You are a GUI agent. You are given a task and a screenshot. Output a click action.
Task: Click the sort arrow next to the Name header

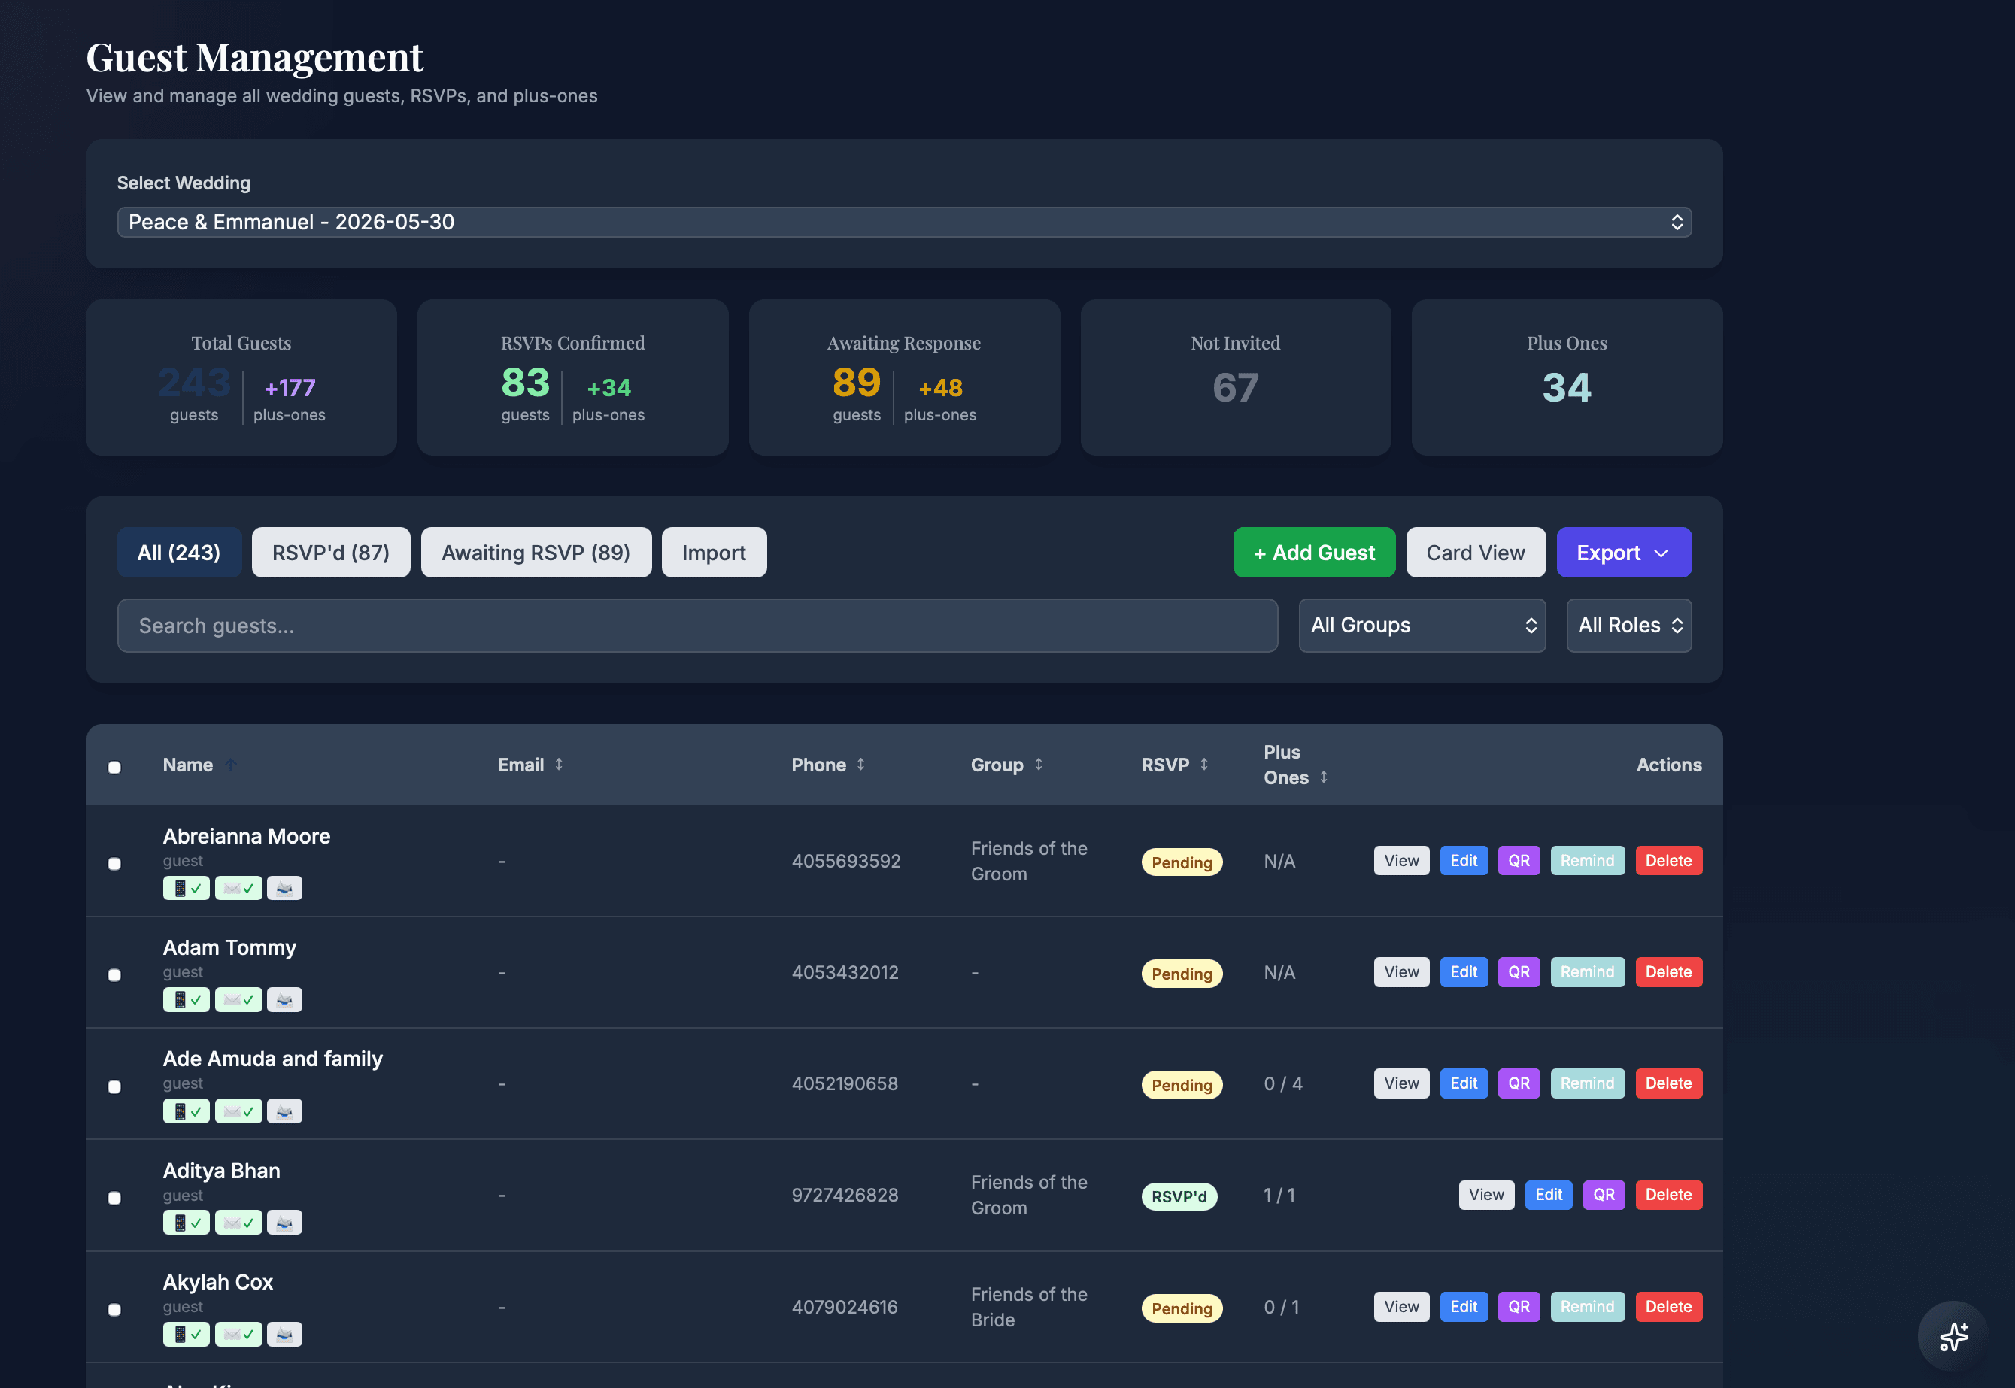tap(232, 765)
